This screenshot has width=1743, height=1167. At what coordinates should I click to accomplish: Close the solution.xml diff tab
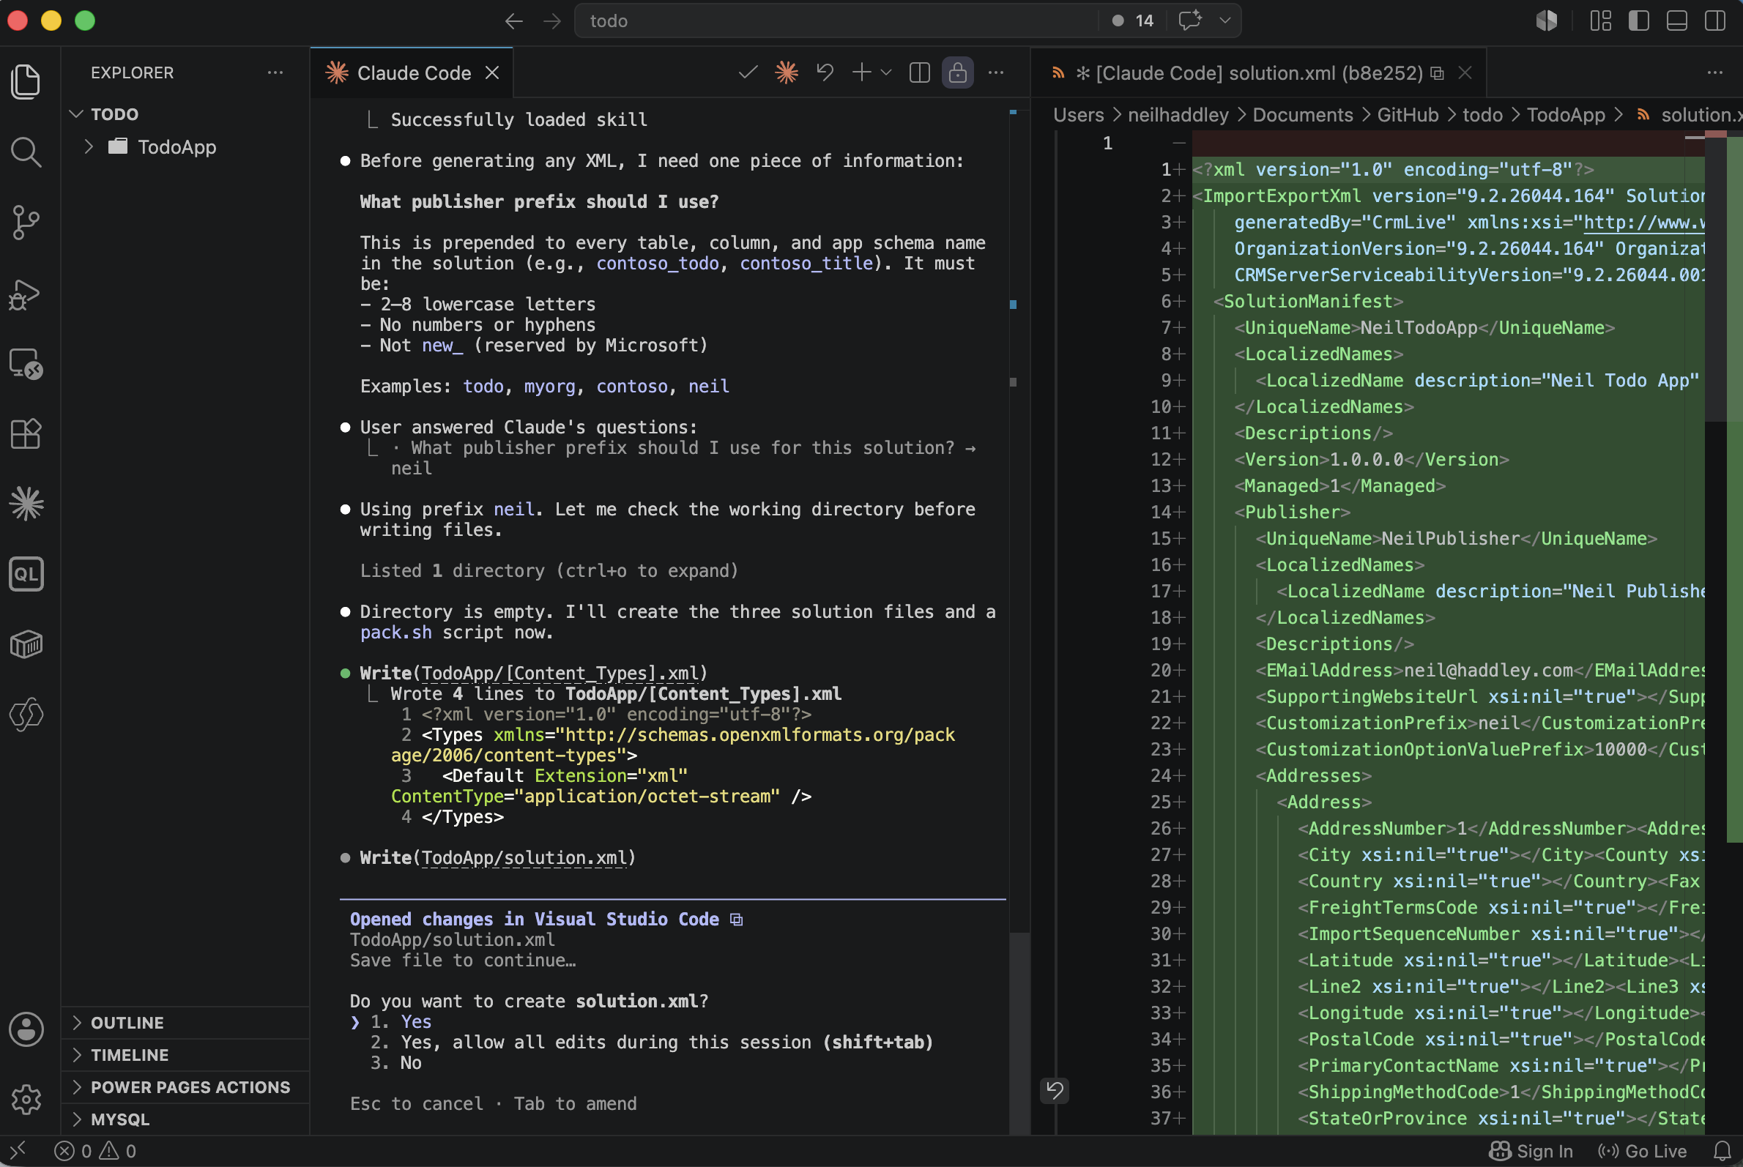pyautogui.click(x=1465, y=72)
